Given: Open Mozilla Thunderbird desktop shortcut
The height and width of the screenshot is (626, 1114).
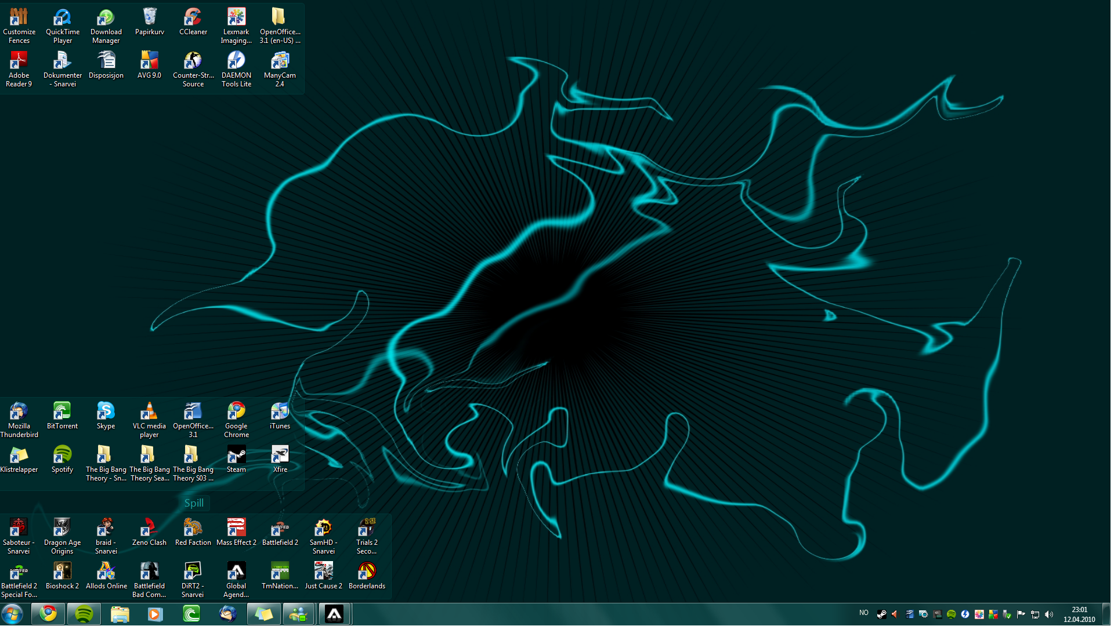Looking at the screenshot, I should coord(19,420).
